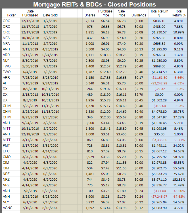Click the Date Purchased column header
This screenshot has height=213, width=188.
click(x=30, y=13)
